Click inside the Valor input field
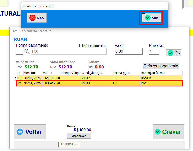The image size is (193, 151). click(129, 51)
